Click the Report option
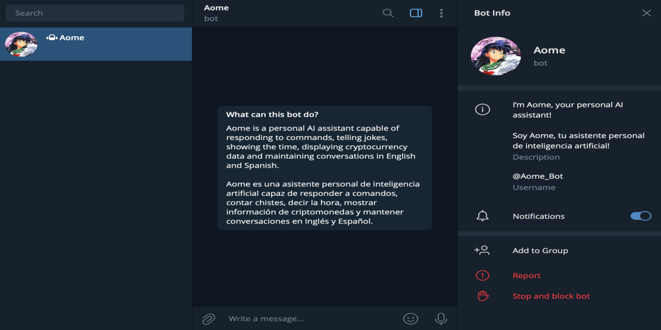This screenshot has height=330, width=661. pyautogui.click(x=526, y=275)
